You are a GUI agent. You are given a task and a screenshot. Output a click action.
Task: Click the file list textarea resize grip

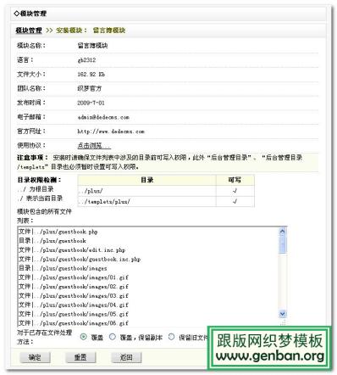(284, 322)
